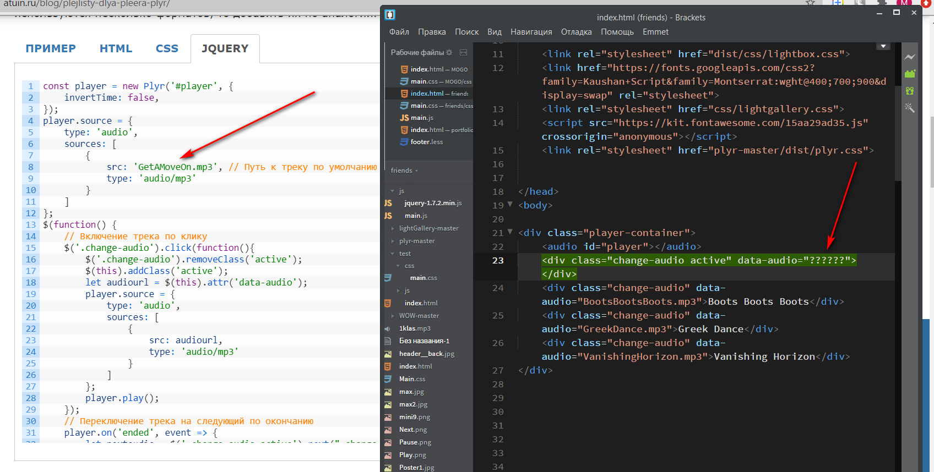Image resolution: width=934 pixels, height=472 pixels.
Task: Open the Поиск menu
Action: coord(466,32)
